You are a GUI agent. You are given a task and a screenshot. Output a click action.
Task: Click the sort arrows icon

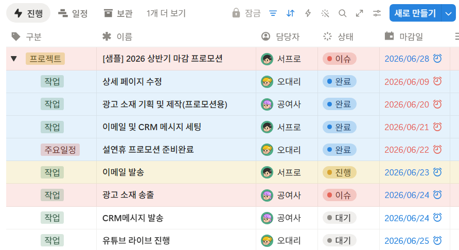pos(290,13)
